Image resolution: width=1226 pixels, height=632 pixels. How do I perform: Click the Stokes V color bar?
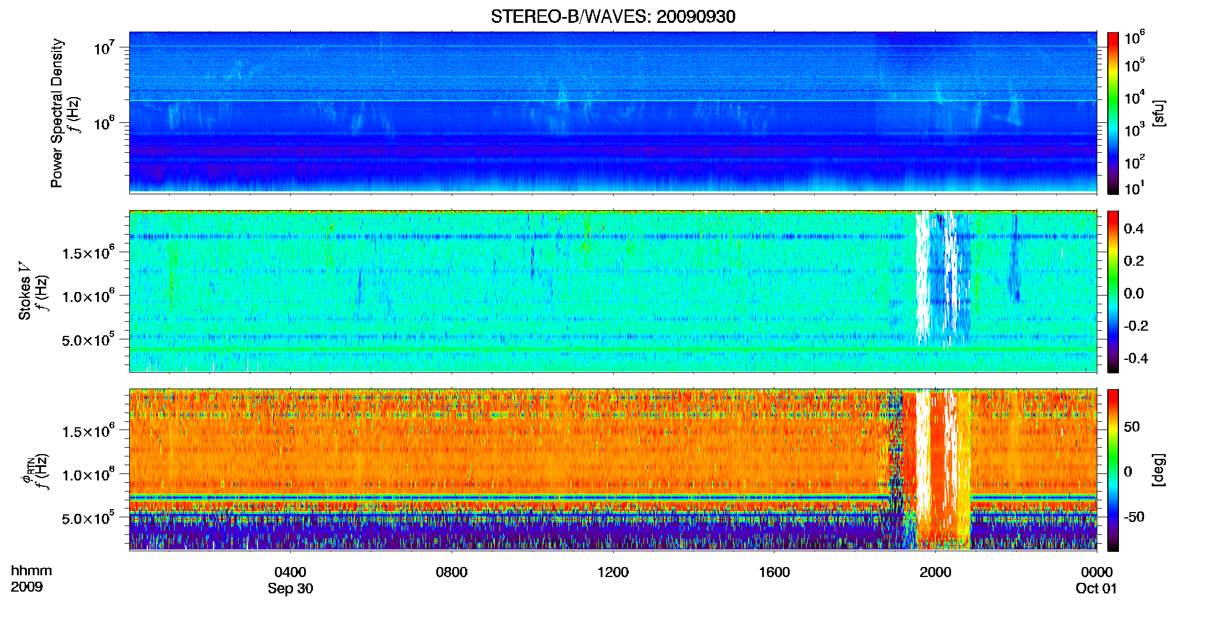click(x=1113, y=291)
